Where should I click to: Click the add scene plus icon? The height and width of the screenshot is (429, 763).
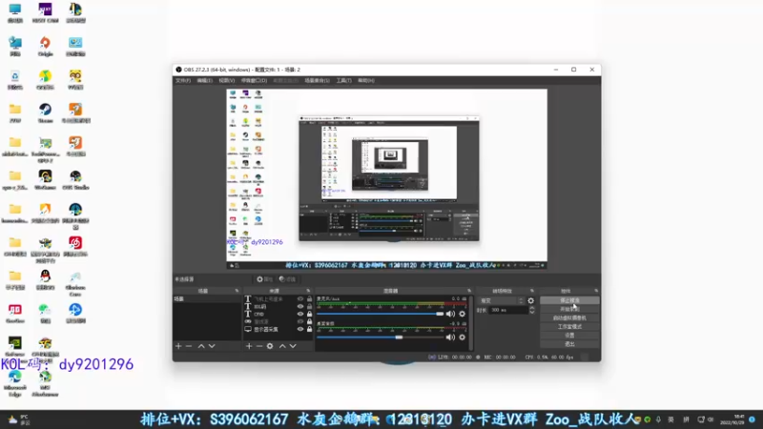coord(178,346)
